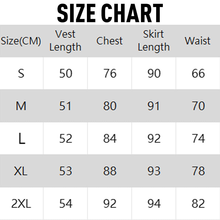The height and width of the screenshot is (220, 220).
Task: Select the Skirt Length column header
Action: pyautogui.click(x=154, y=41)
